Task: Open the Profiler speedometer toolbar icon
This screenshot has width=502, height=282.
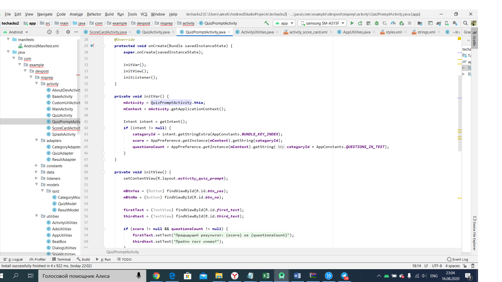Action: pyautogui.click(x=393, y=23)
